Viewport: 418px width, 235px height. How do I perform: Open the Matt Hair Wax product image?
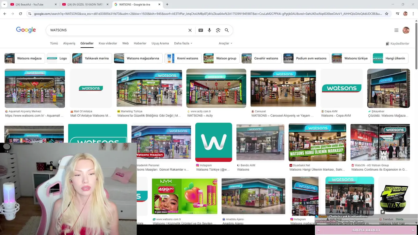(x=394, y=196)
